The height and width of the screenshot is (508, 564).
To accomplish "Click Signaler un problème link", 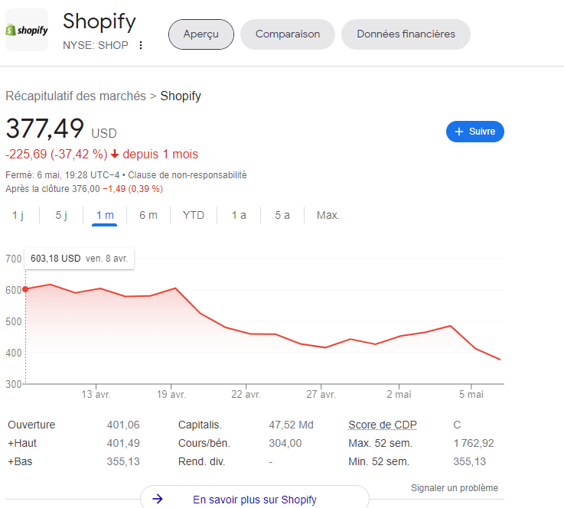I will coord(454,488).
